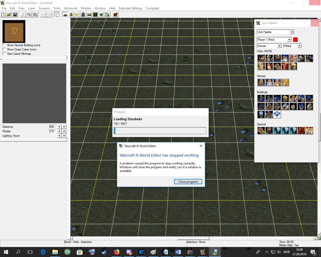Decrease Distance with left arrow
Viewport: 321px width, 257px height.
point(59,127)
